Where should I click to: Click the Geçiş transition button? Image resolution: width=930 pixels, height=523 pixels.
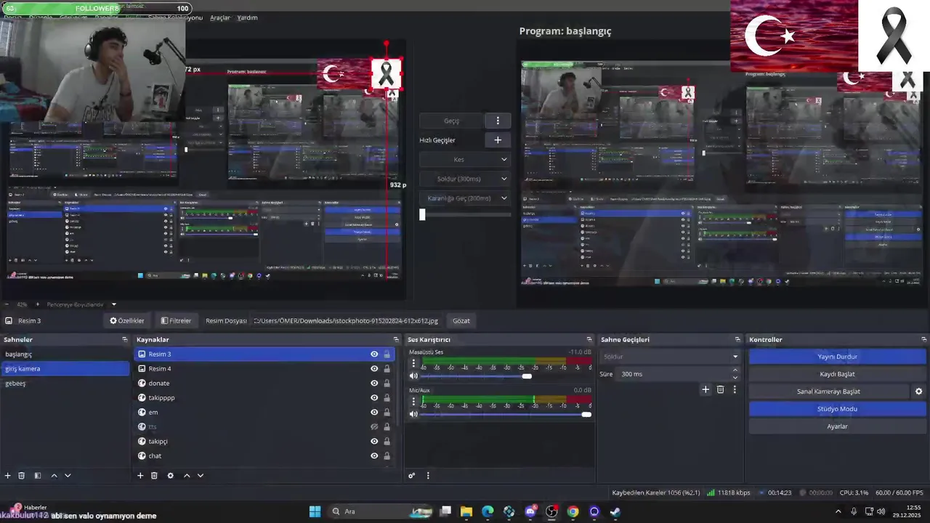tap(451, 121)
